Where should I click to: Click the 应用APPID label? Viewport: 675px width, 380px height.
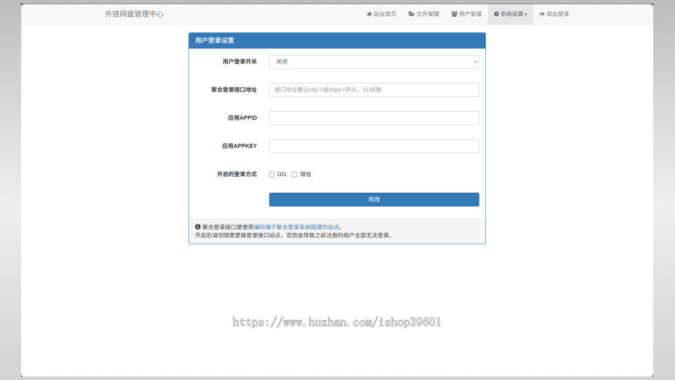[x=243, y=118]
